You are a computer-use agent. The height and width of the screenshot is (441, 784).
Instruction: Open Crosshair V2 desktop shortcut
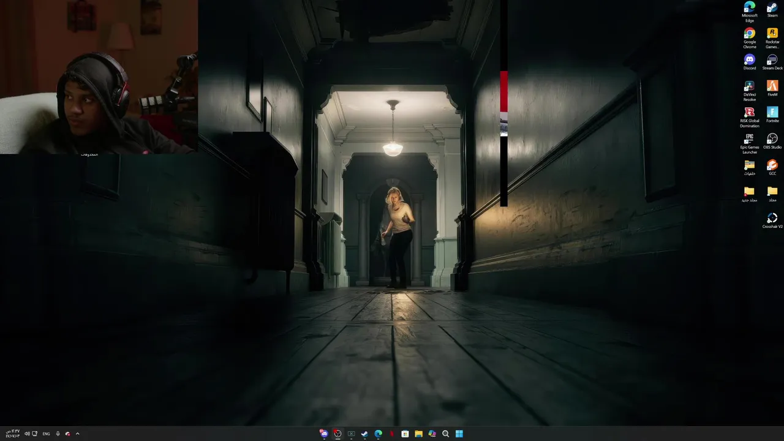click(772, 221)
